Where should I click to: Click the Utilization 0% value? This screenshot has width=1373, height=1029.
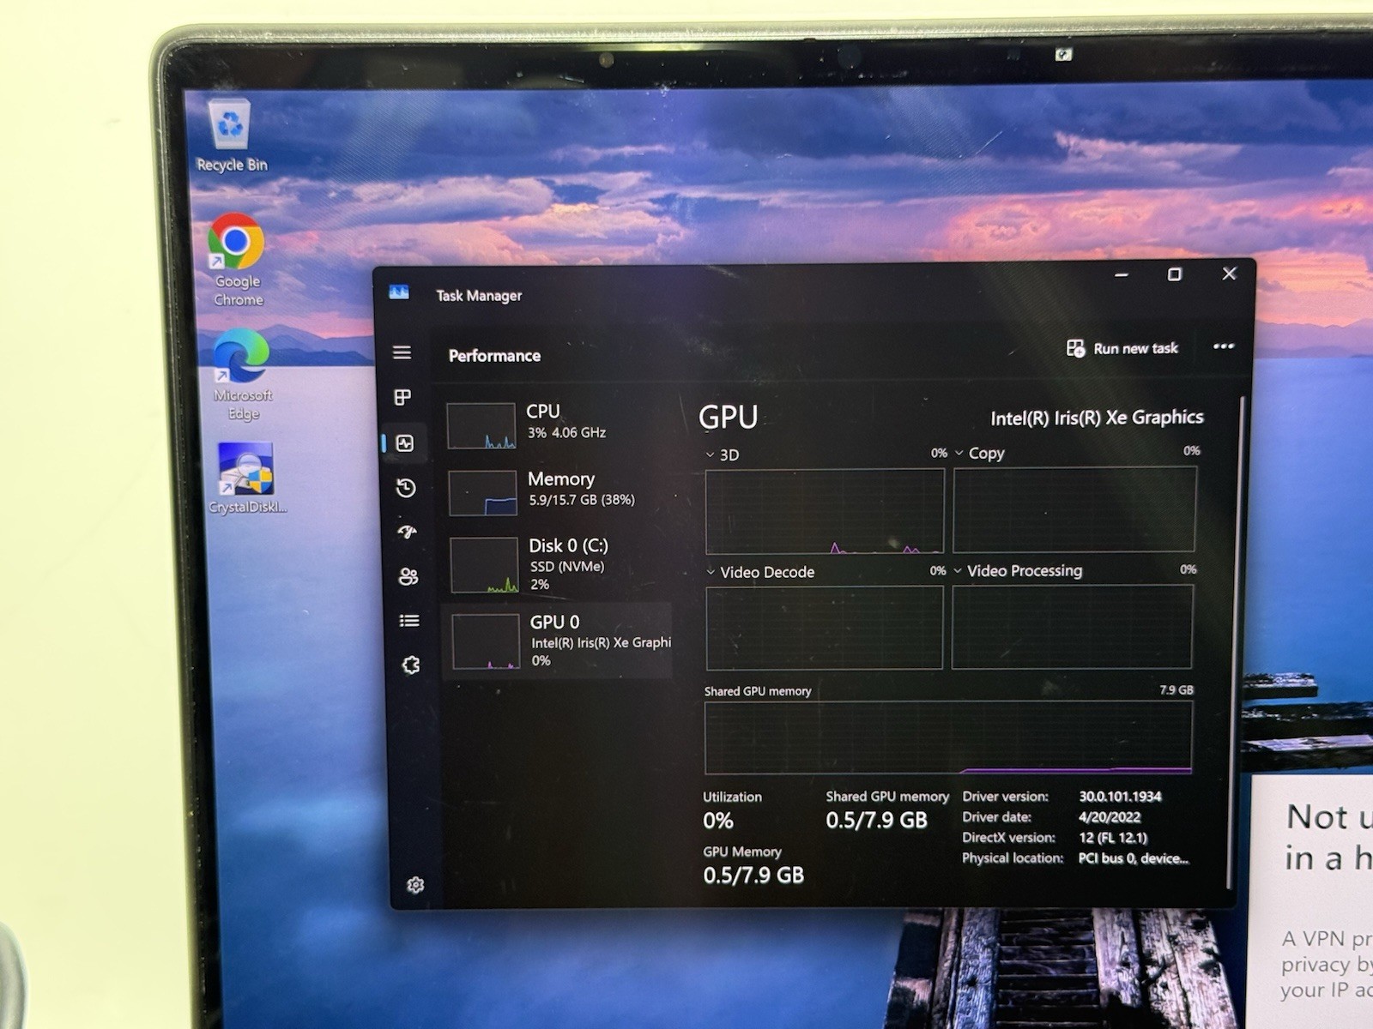[718, 821]
